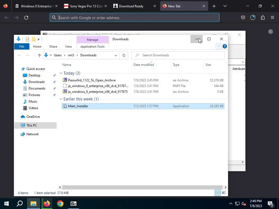Viewport: 279px width, 209px height.
Task: Open Documents in navigation pane
Action: [x=37, y=88]
